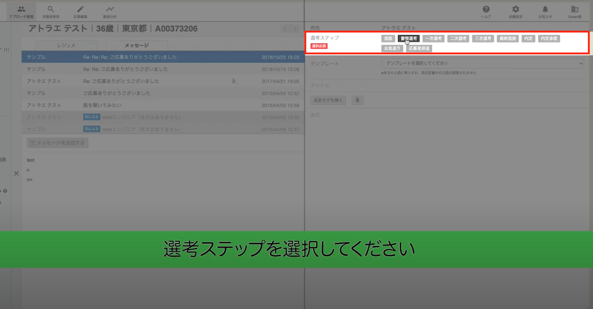The height and width of the screenshot is (309, 593).
Task: Switch to the レジュメ tab
Action: [x=66, y=46]
